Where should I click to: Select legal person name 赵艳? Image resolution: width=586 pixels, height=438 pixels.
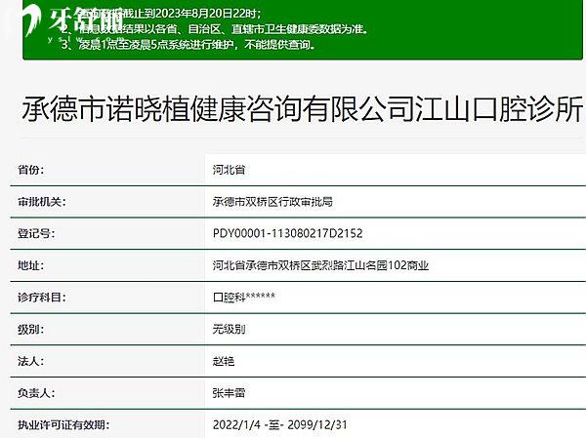224,362
